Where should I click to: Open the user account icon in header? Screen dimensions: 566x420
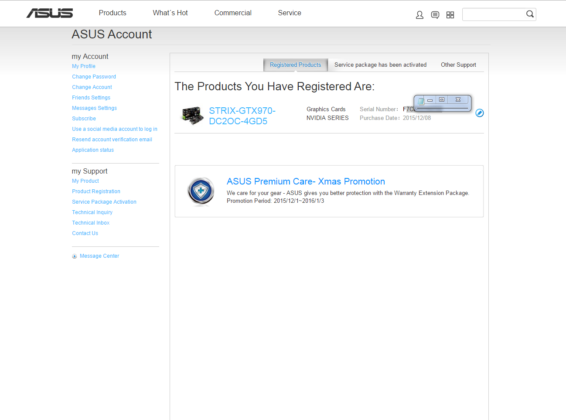(419, 15)
